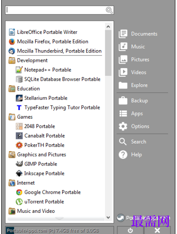Click the magnifier icon in search box
The width and height of the screenshot is (177, 234).
click(109, 10)
